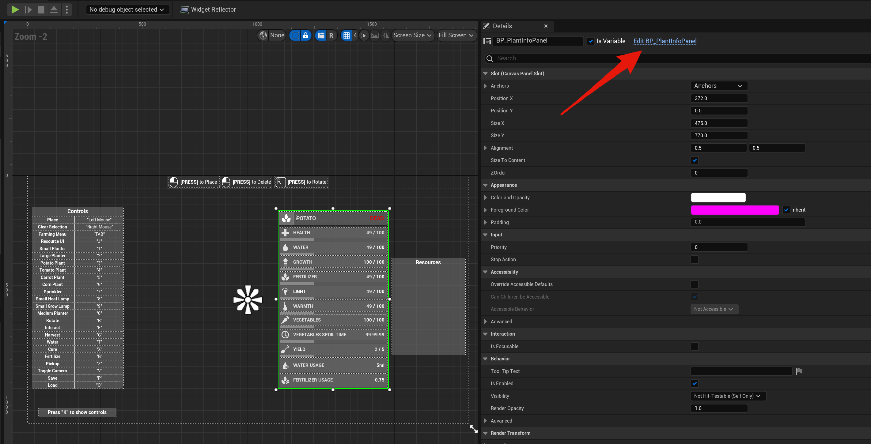Uncheck the Is Variable checkbox
Viewport: 871px width, 444px height.
(591, 41)
